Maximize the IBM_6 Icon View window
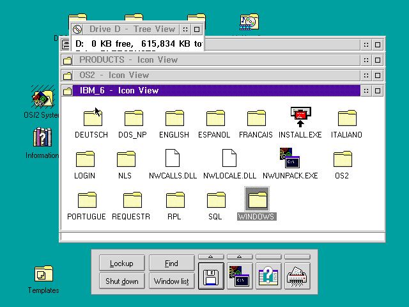Viewport: 409px width, 307px height. coord(378,91)
